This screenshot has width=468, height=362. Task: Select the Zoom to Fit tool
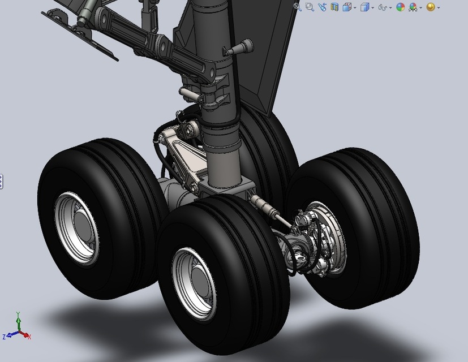[x=296, y=6]
